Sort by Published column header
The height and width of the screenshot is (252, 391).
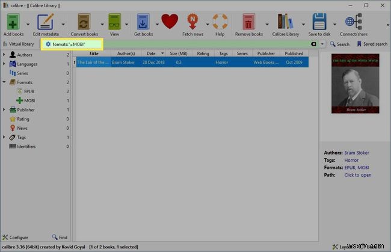coord(294,54)
